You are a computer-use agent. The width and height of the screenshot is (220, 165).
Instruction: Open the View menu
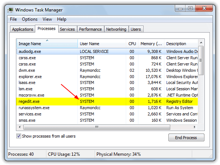(x=47, y=19)
